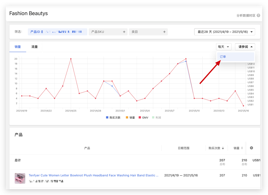The image size is (268, 195).
Task: Toggle 购买次数 series in chart legend
Action: point(113,118)
